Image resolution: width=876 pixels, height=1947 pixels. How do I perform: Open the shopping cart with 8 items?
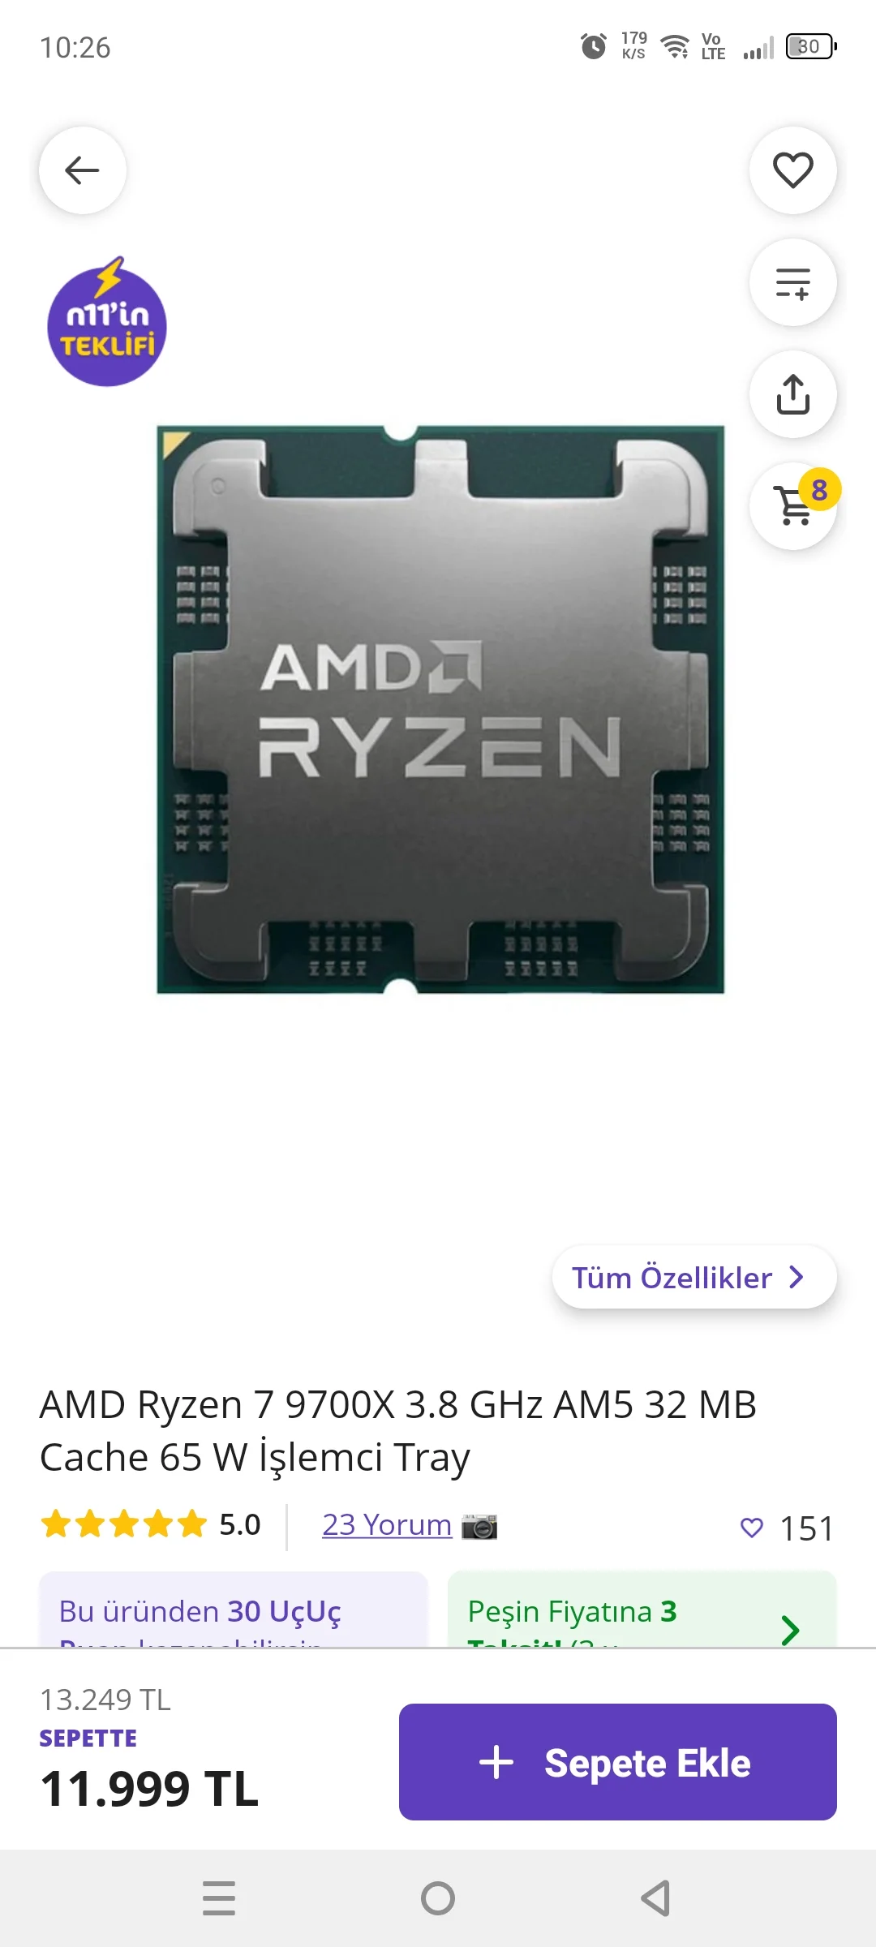coord(794,505)
